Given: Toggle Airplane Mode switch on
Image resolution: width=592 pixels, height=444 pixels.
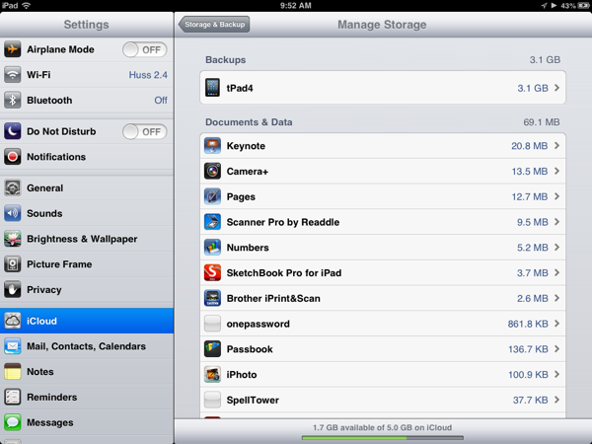Looking at the screenshot, I should 145,50.
